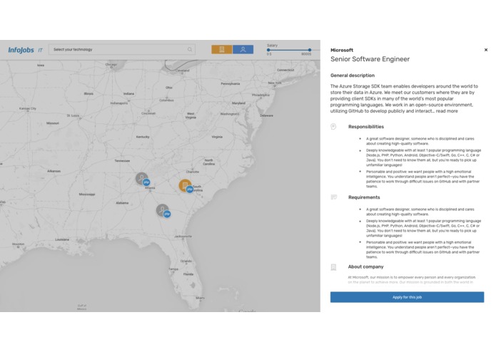496x352 pixels.
Task: Click the Tampa label on the map
Action: tap(173, 269)
